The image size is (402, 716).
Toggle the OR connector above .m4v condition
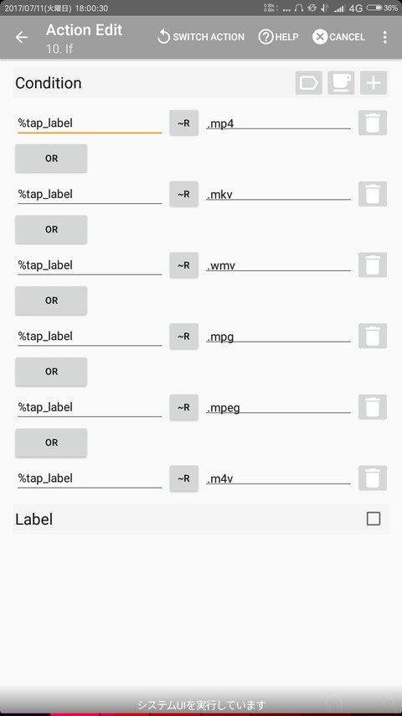[x=51, y=442]
